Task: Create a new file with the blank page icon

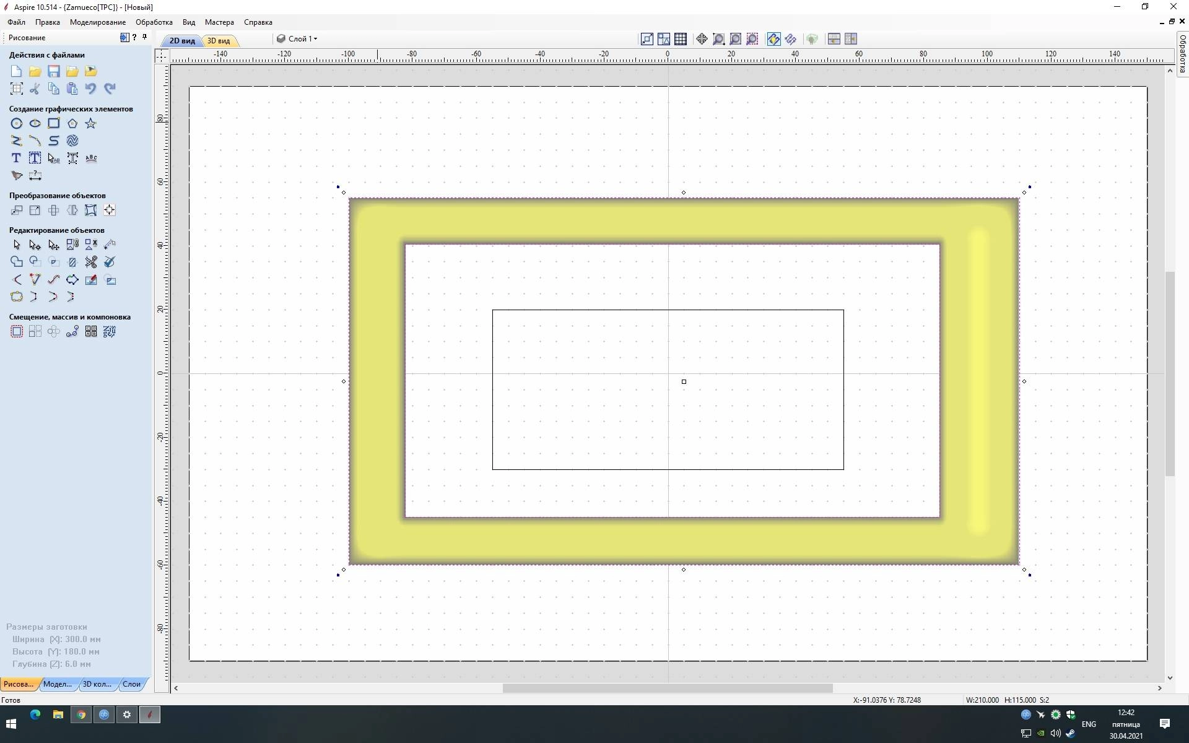Action: pos(16,71)
